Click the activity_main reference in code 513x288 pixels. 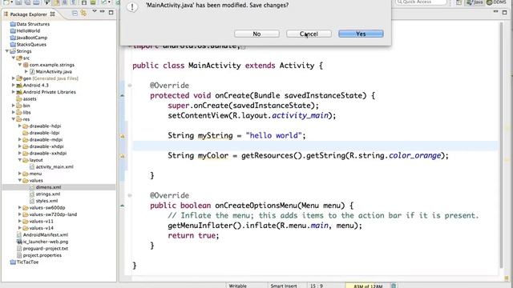(x=300, y=115)
